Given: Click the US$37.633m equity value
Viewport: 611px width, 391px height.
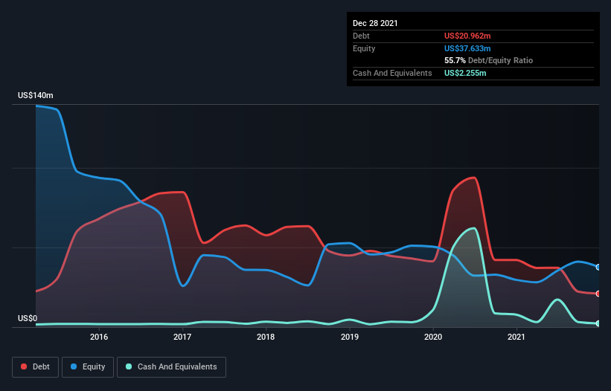Looking at the screenshot, I should (x=467, y=48).
